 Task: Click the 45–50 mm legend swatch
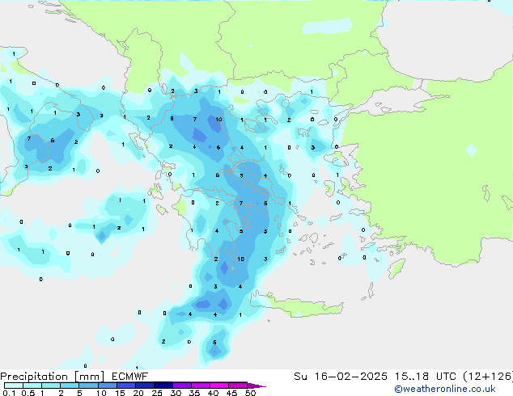(238, 385)
